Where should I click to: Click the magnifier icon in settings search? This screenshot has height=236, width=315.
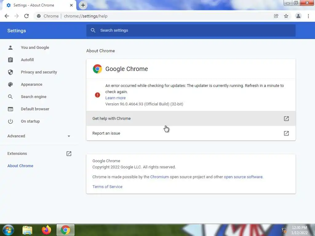93,30
